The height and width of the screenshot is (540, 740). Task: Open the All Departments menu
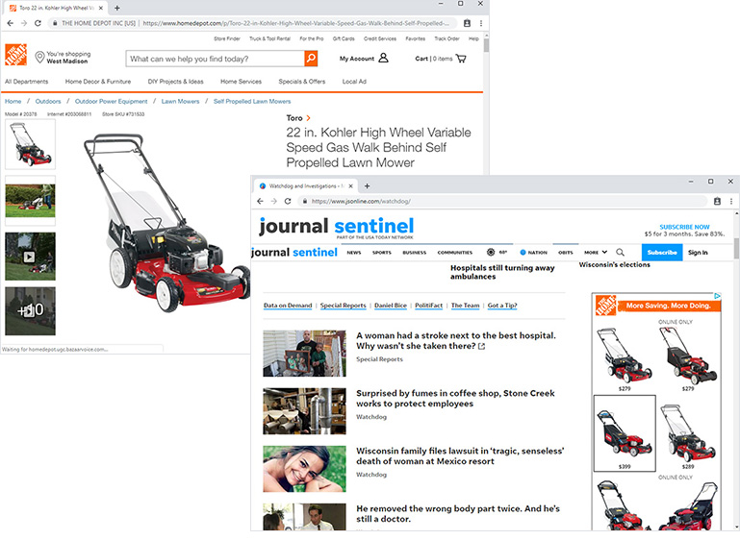pos(26,82)
